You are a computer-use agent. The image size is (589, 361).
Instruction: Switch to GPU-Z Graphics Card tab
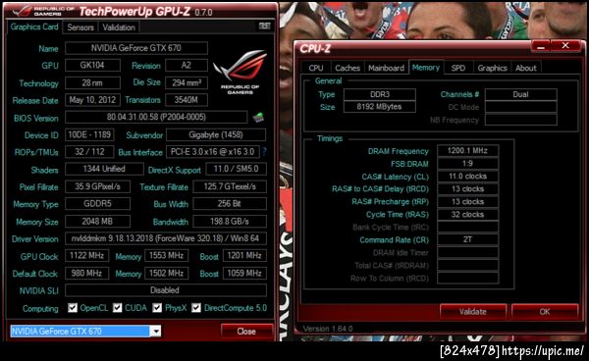pyautogui.click(x=34, y=27)
